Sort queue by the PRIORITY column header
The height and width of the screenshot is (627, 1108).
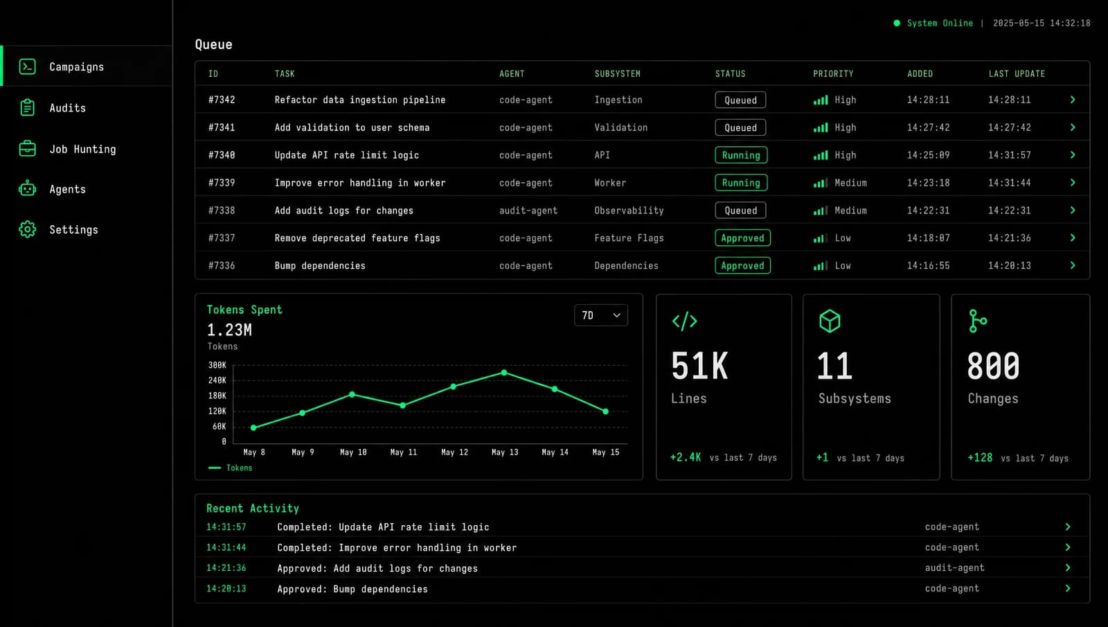point(833,73)
